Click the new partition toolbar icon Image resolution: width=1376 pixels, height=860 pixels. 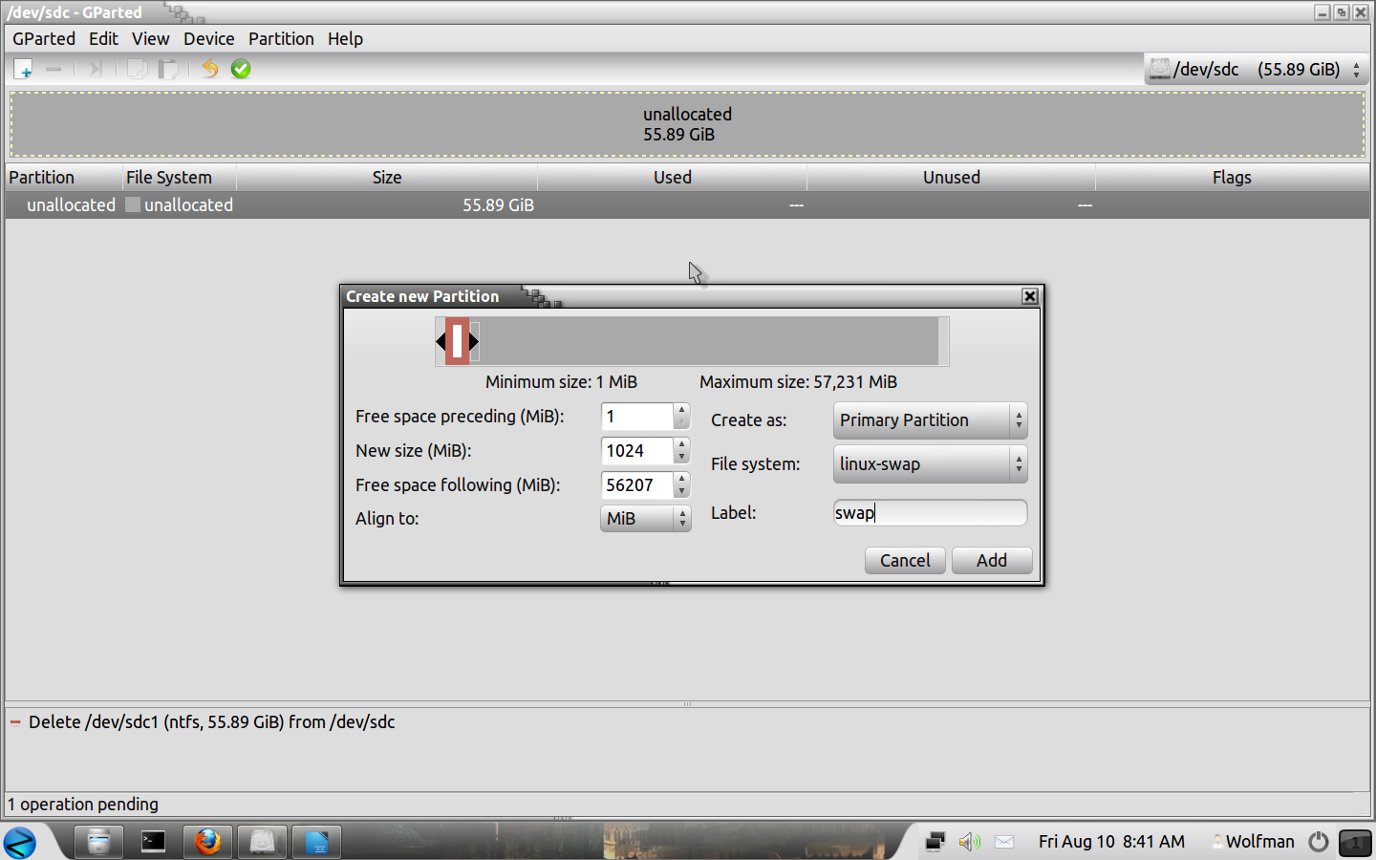(x=24, y=69)
